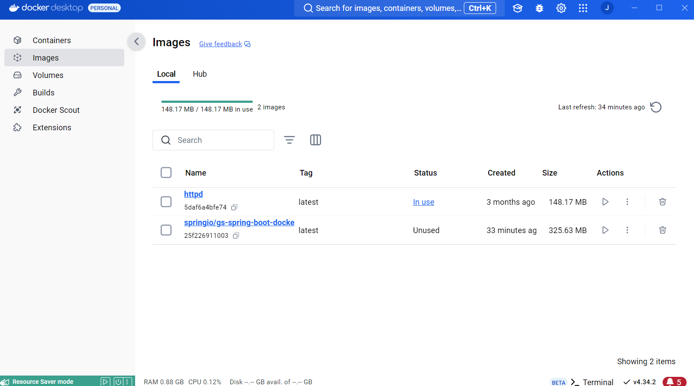The image size is (694, 386).
Task: Refresh the images list
Action: click(656, 107)
